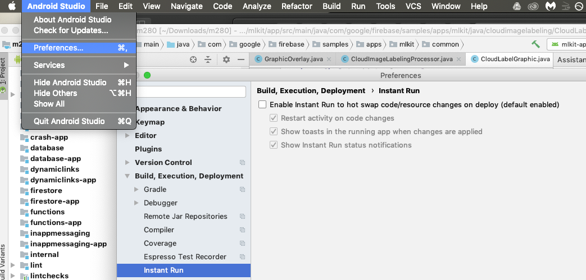
Task: Select the functions-app module
Action: point(56,223)
